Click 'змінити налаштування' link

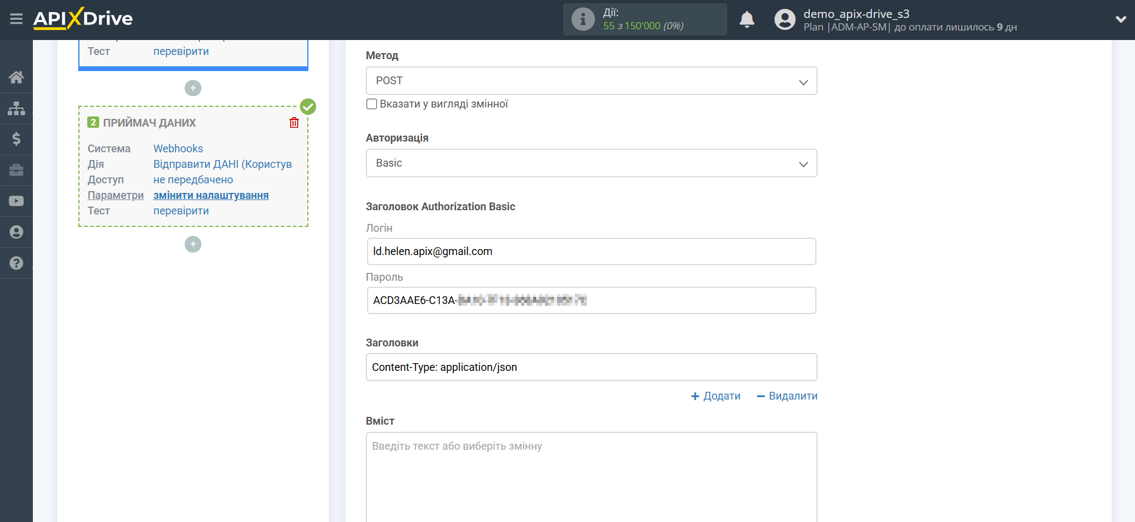(211, 195)
